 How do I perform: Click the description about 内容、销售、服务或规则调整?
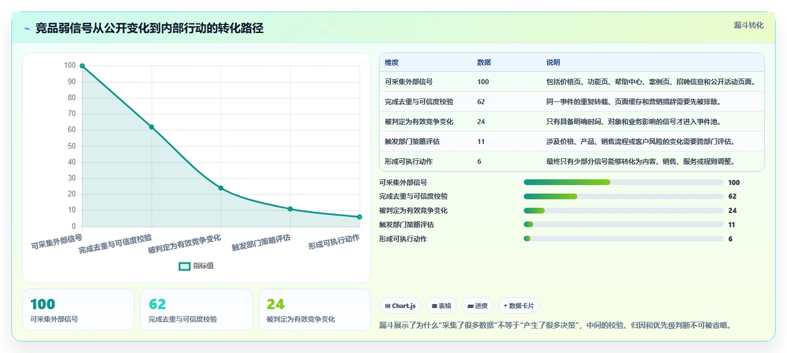(x=641, y=162)
